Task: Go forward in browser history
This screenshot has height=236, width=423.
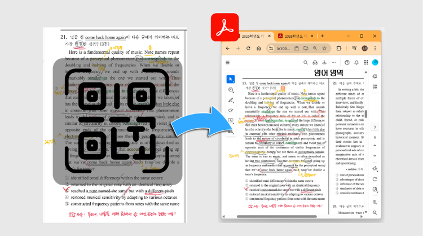Action: coord(238,49)
